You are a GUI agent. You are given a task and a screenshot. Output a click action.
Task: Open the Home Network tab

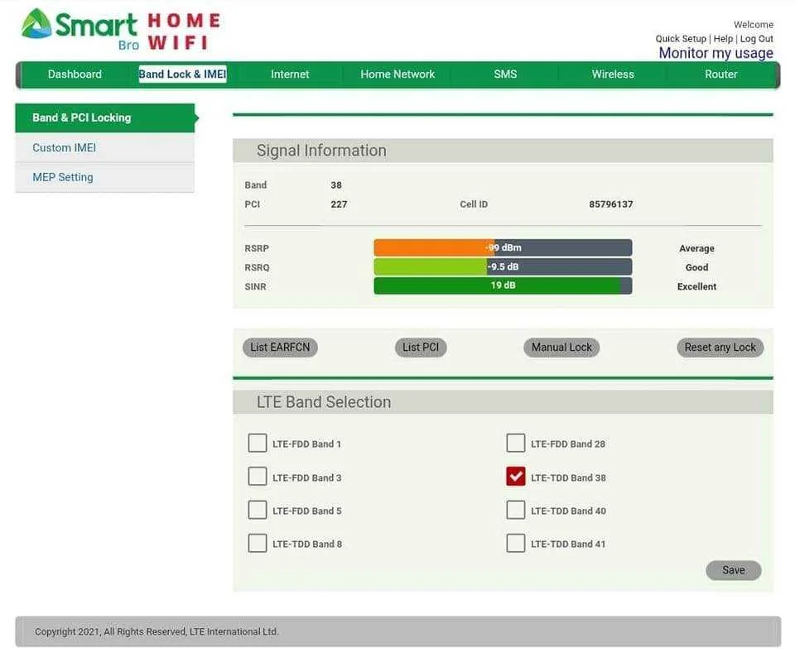(397, 74)
